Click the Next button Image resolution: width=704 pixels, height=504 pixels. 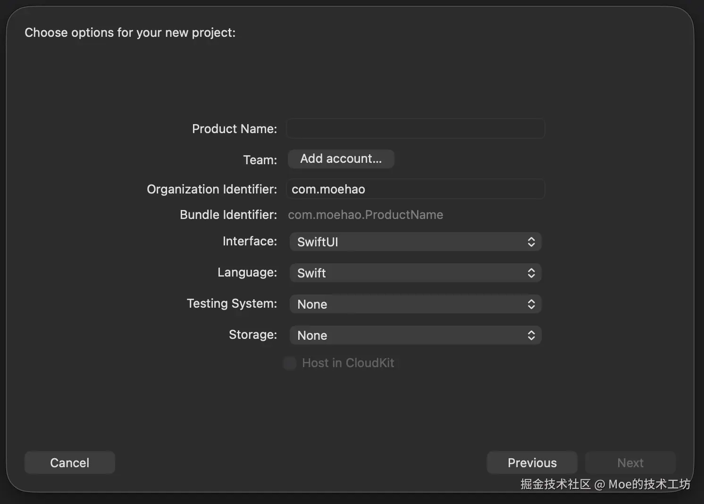click(630, 462)
